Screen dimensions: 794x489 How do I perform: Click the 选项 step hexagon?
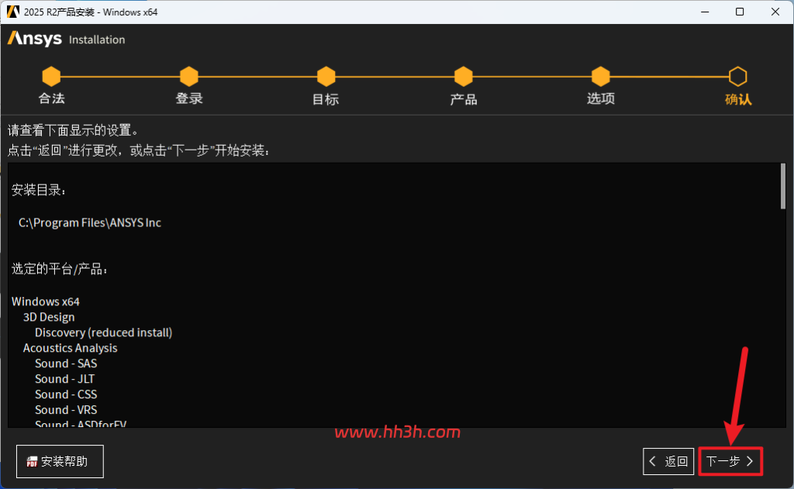point(601,77)
